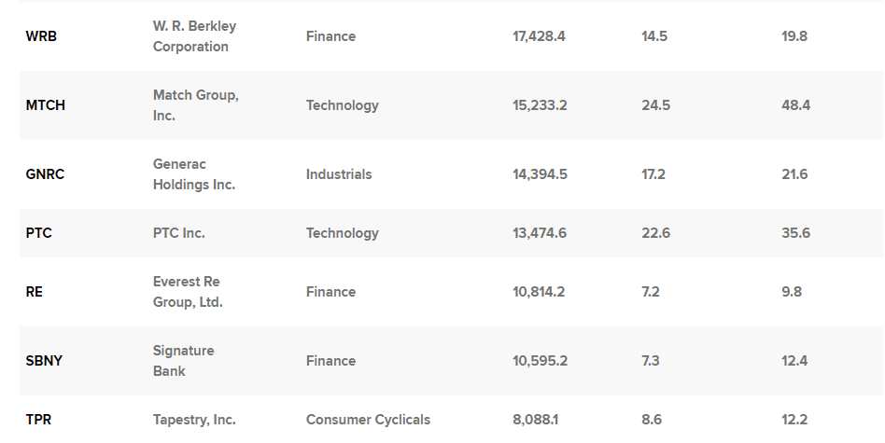
Task: Open the Signature Bank company name
Action: pos(183,361)
